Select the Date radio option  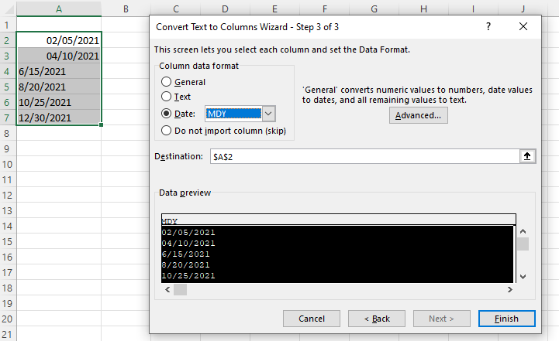point(166,114)
